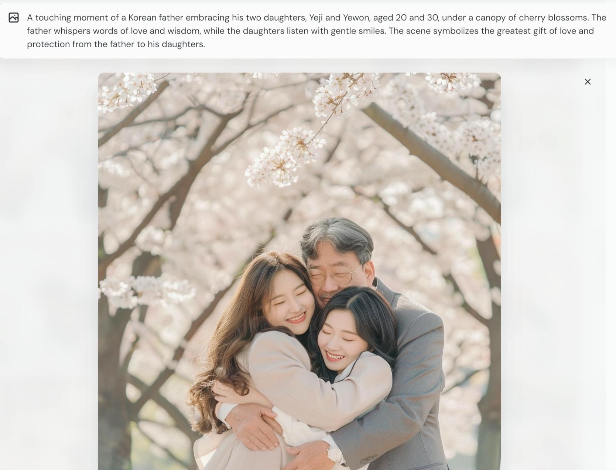Click the wristwatch on the father's arm
Screen dimensions: 616x470
click(x=335, y=454)
